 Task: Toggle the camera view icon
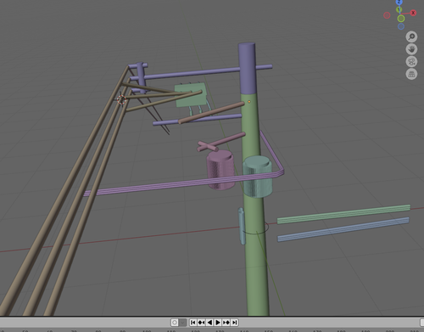click(411, 62)
